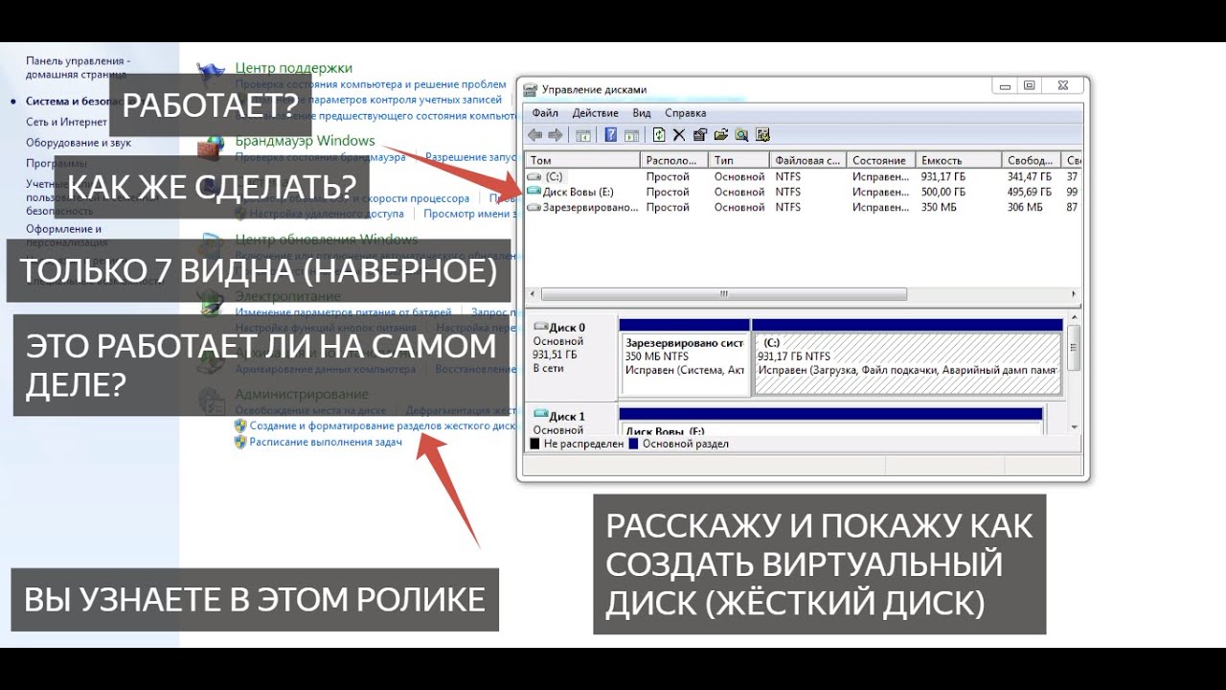Select the Зарезервировано... volume row
This screenshot has width=1226, height=690.
click(804, 207)
